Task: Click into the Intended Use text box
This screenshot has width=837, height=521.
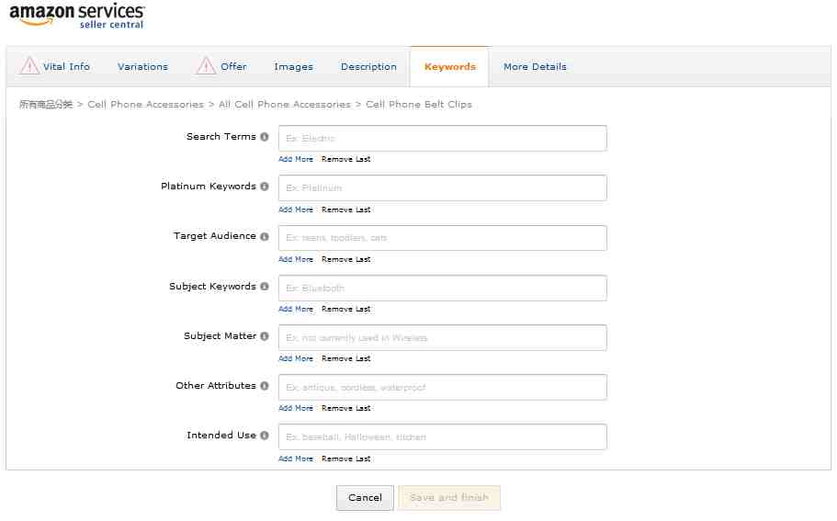Action: coord(442,437)
